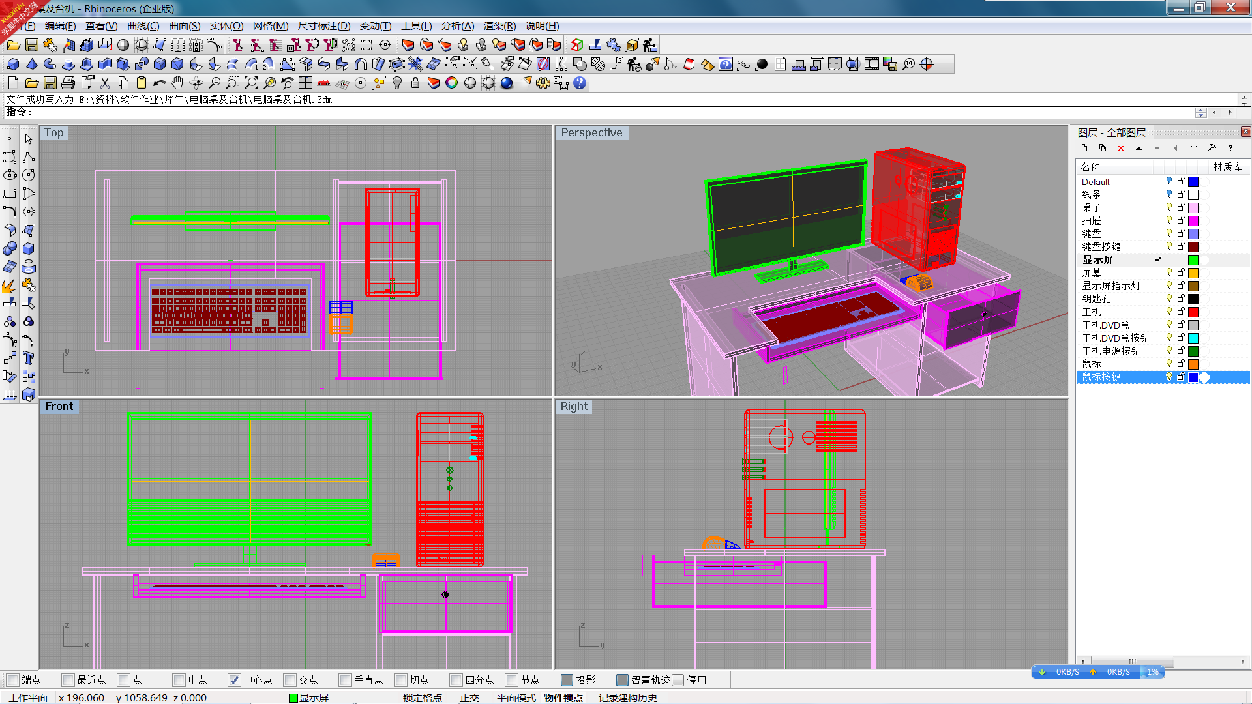
Task: Open the 尺寸标注(D) menu
Action: click(x=324, y=26)
